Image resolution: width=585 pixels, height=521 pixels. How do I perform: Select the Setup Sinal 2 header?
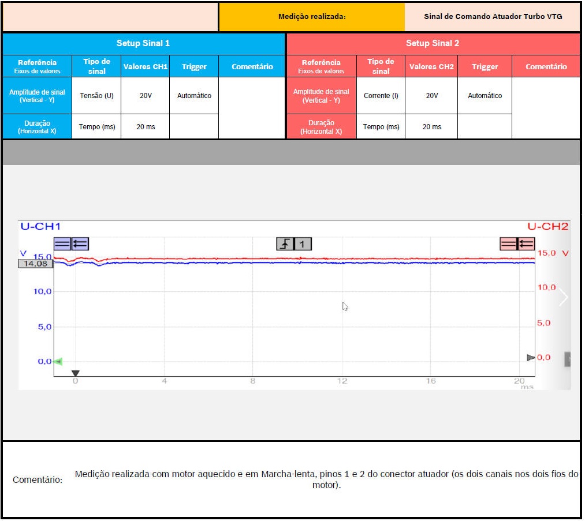[x=433, y=43]
